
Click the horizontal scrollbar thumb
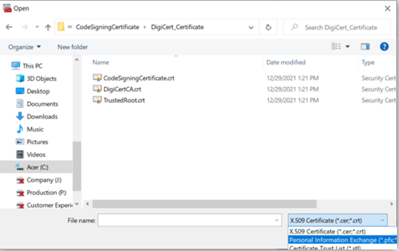pos(205,204)
